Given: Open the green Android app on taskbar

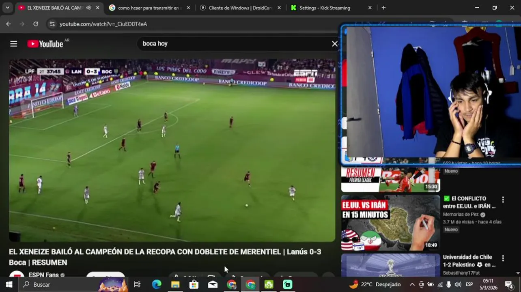Looking at the screenshot, I should (x=269, y=285).
